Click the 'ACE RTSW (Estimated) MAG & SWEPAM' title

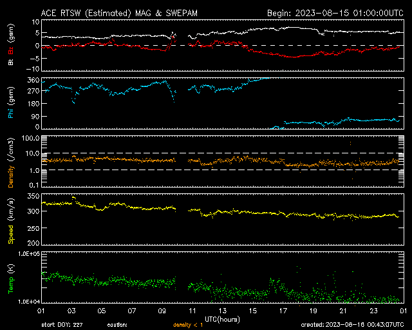click(x=119, y=13)
